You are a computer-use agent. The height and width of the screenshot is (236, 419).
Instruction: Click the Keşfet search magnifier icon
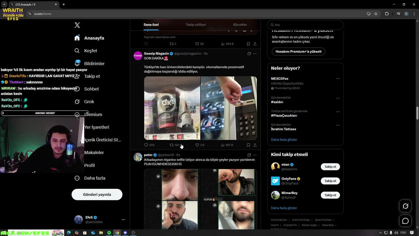[x=77, y=51]
